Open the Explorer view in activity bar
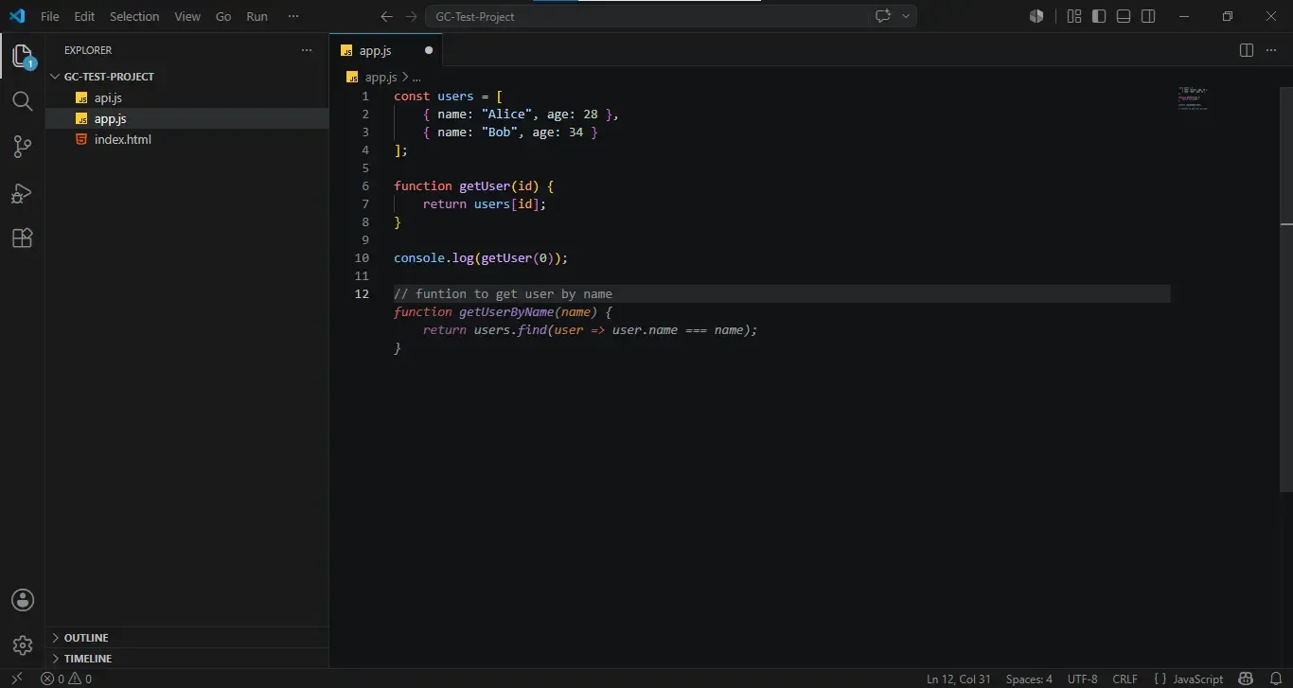This screenshot has width=1293, height=688. coord(23,56)
